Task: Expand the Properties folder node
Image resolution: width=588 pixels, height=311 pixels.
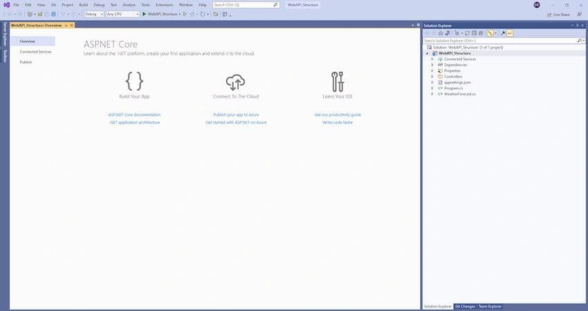Action: 432,71
